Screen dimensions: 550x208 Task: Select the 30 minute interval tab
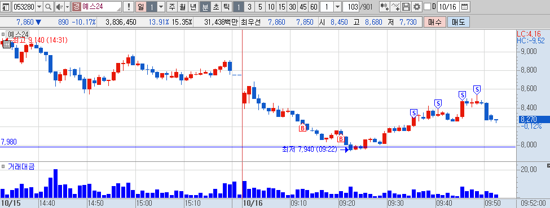pos(292,6)
